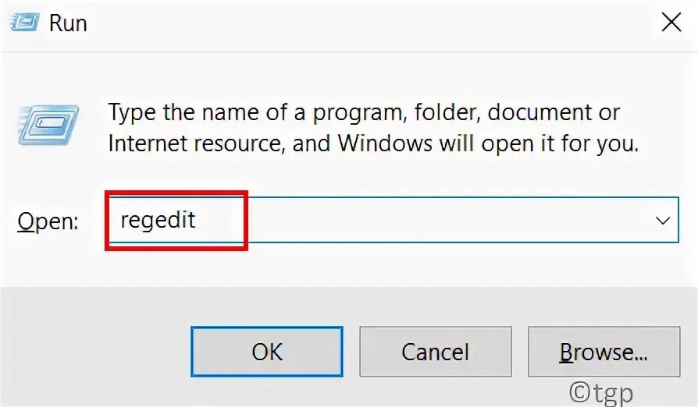Place cursor on the regedit text
The width and height of the screenshot is (698, 407).
coord(158,221)
